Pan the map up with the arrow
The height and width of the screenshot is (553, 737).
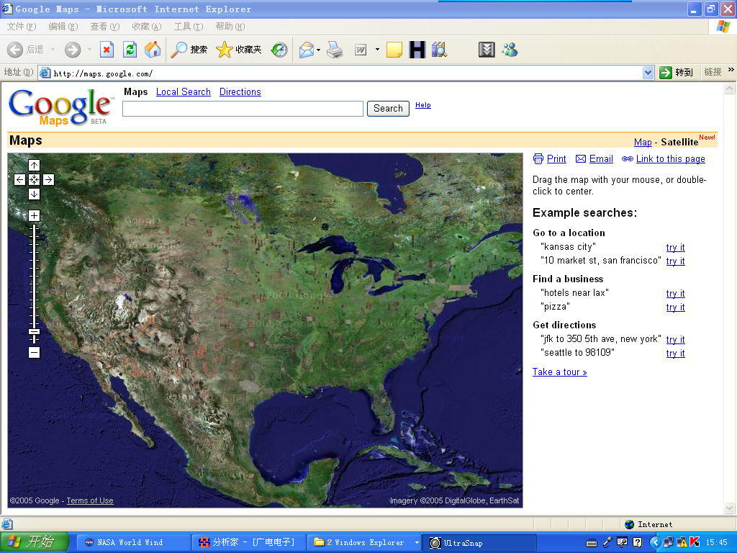click(34, 166)
